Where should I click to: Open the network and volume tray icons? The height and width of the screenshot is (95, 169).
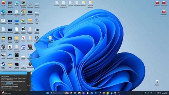tap(159, 93)
